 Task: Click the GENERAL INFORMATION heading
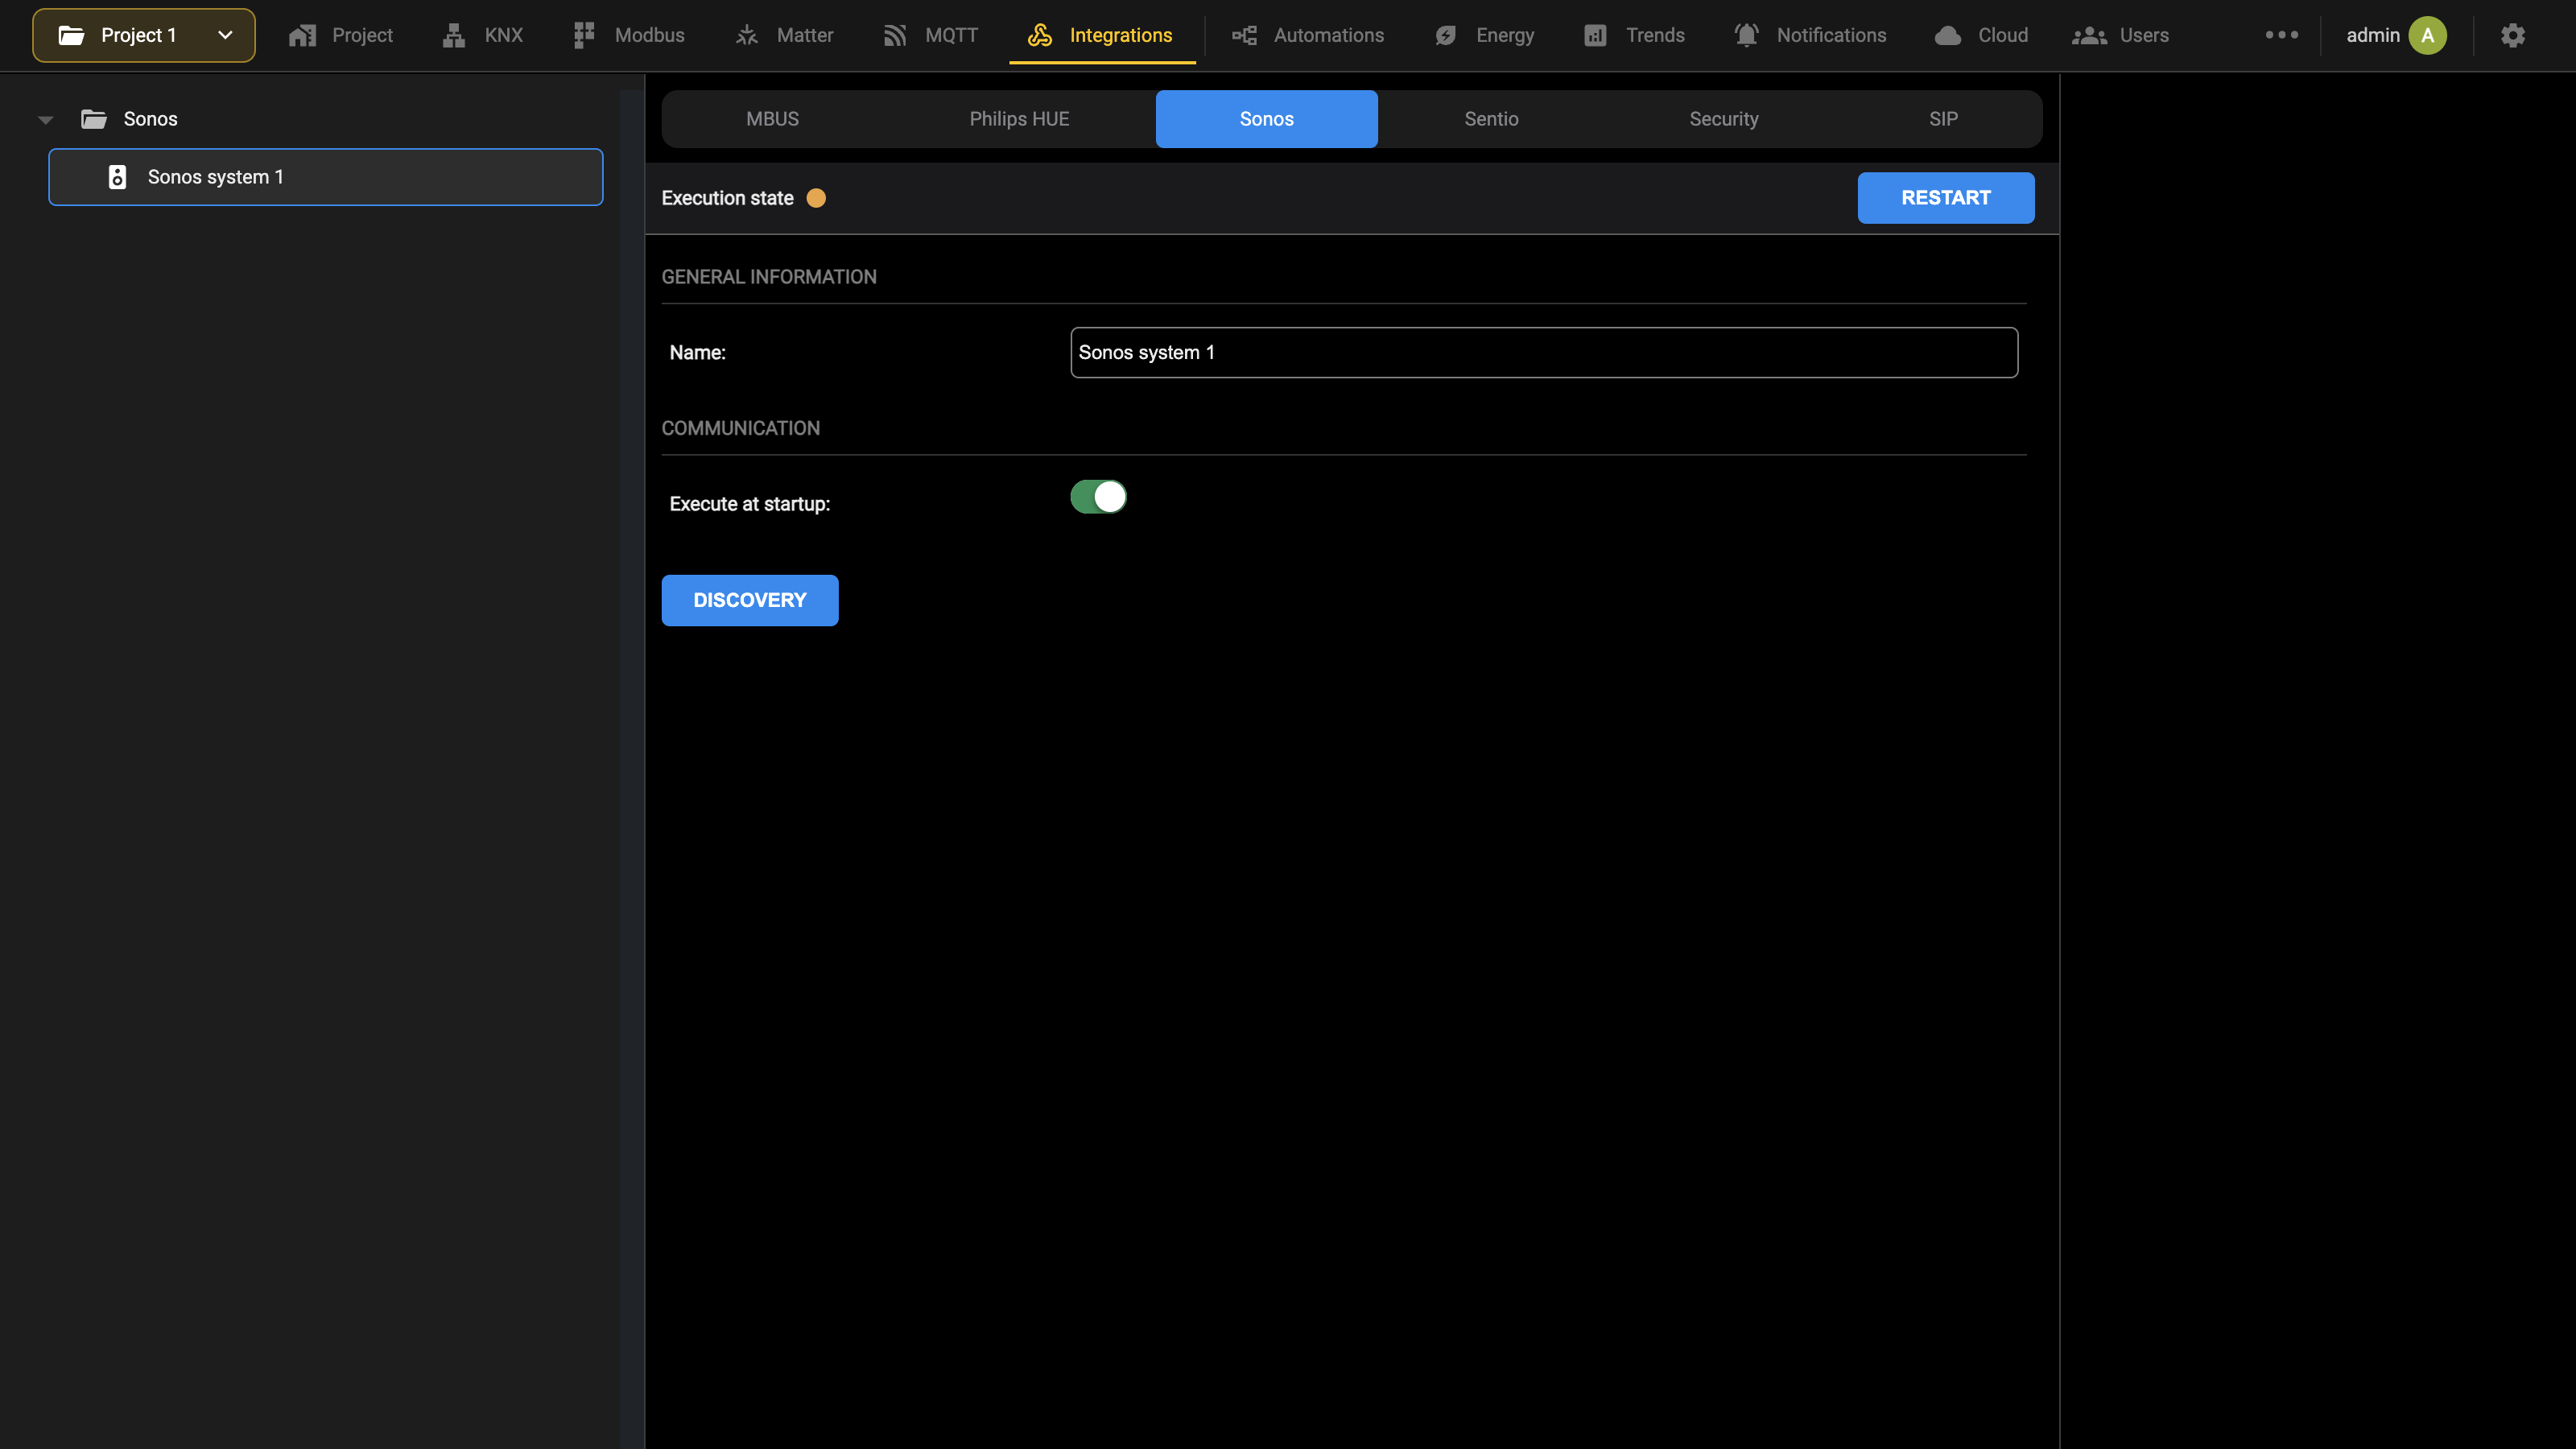coord(768,277)
